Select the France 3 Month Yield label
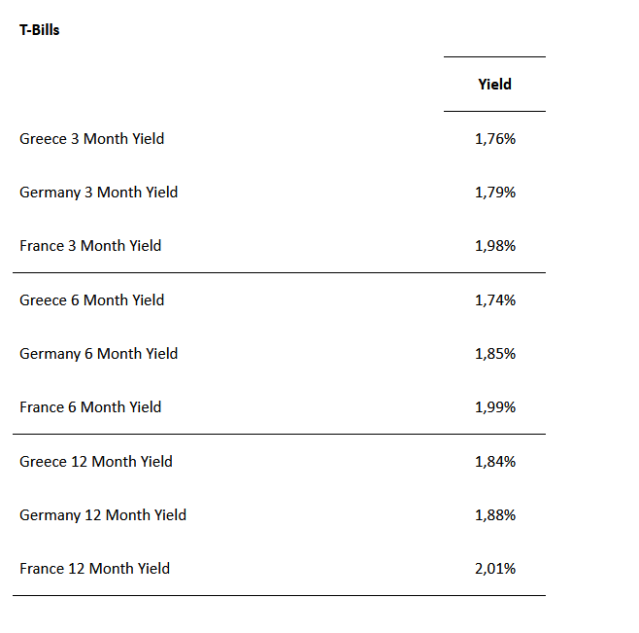The width and height of the screenshot is (639, 633). pyautogui.click(x=90, y=246)
